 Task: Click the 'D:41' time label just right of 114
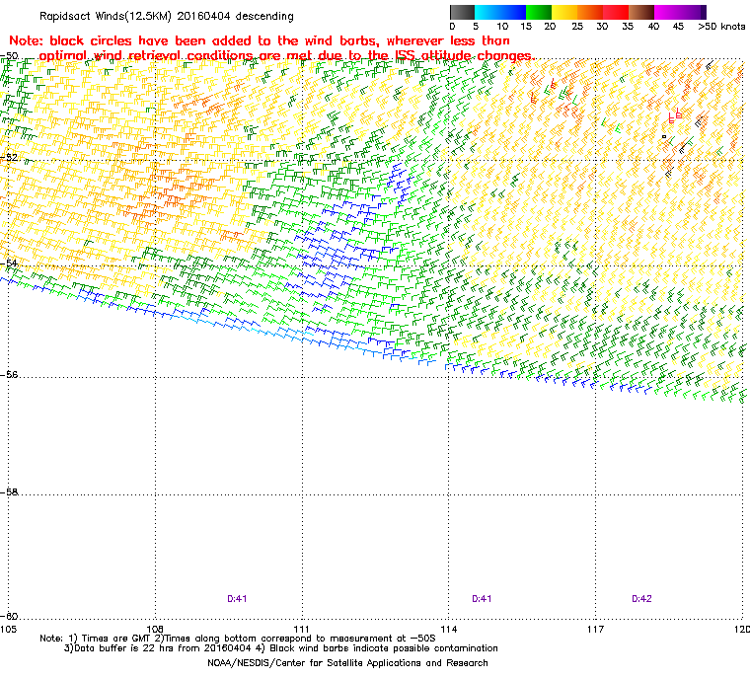[482, 599]
